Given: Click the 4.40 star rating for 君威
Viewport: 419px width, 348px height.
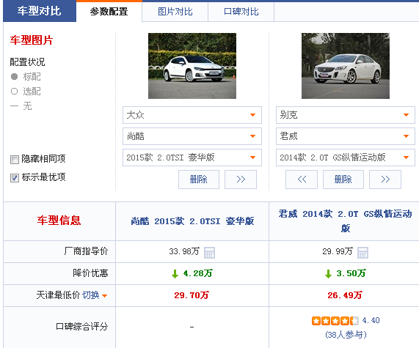Looking at the screenshot, I should 335,320.
